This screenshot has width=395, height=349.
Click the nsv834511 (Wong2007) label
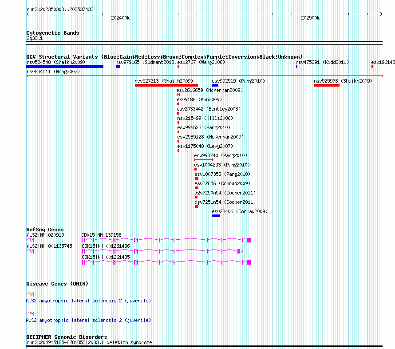(53, 71)
